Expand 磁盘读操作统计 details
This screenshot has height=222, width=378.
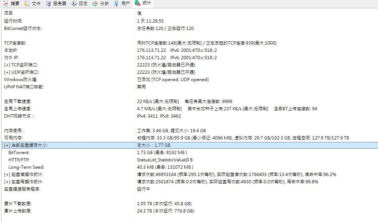click(x=7, y=175)
